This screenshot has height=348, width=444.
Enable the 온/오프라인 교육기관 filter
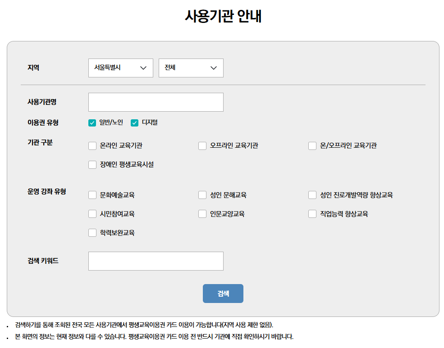click(x=312, y=145)
